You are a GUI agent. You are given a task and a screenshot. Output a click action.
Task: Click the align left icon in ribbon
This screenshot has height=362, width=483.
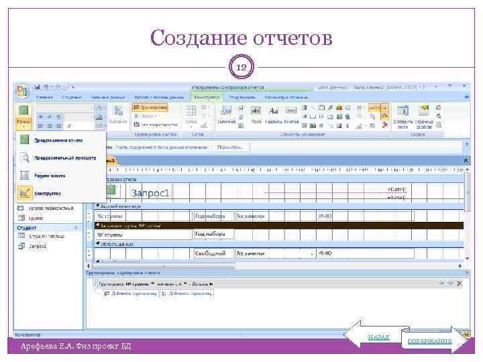click(41, 125)
